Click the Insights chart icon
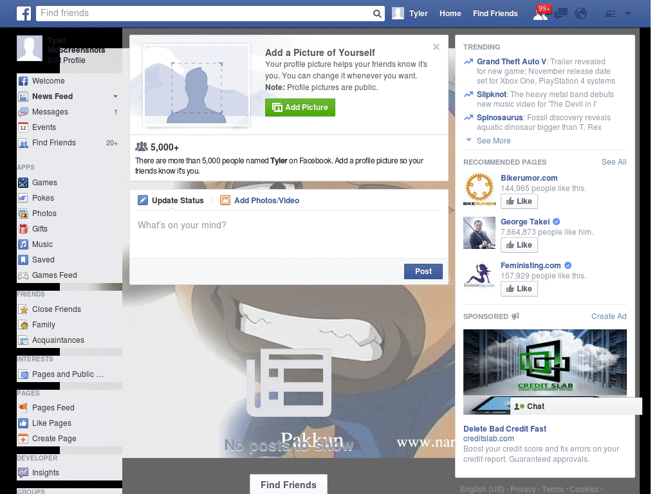Screen dimensions: 659x494 coord(23,473)
